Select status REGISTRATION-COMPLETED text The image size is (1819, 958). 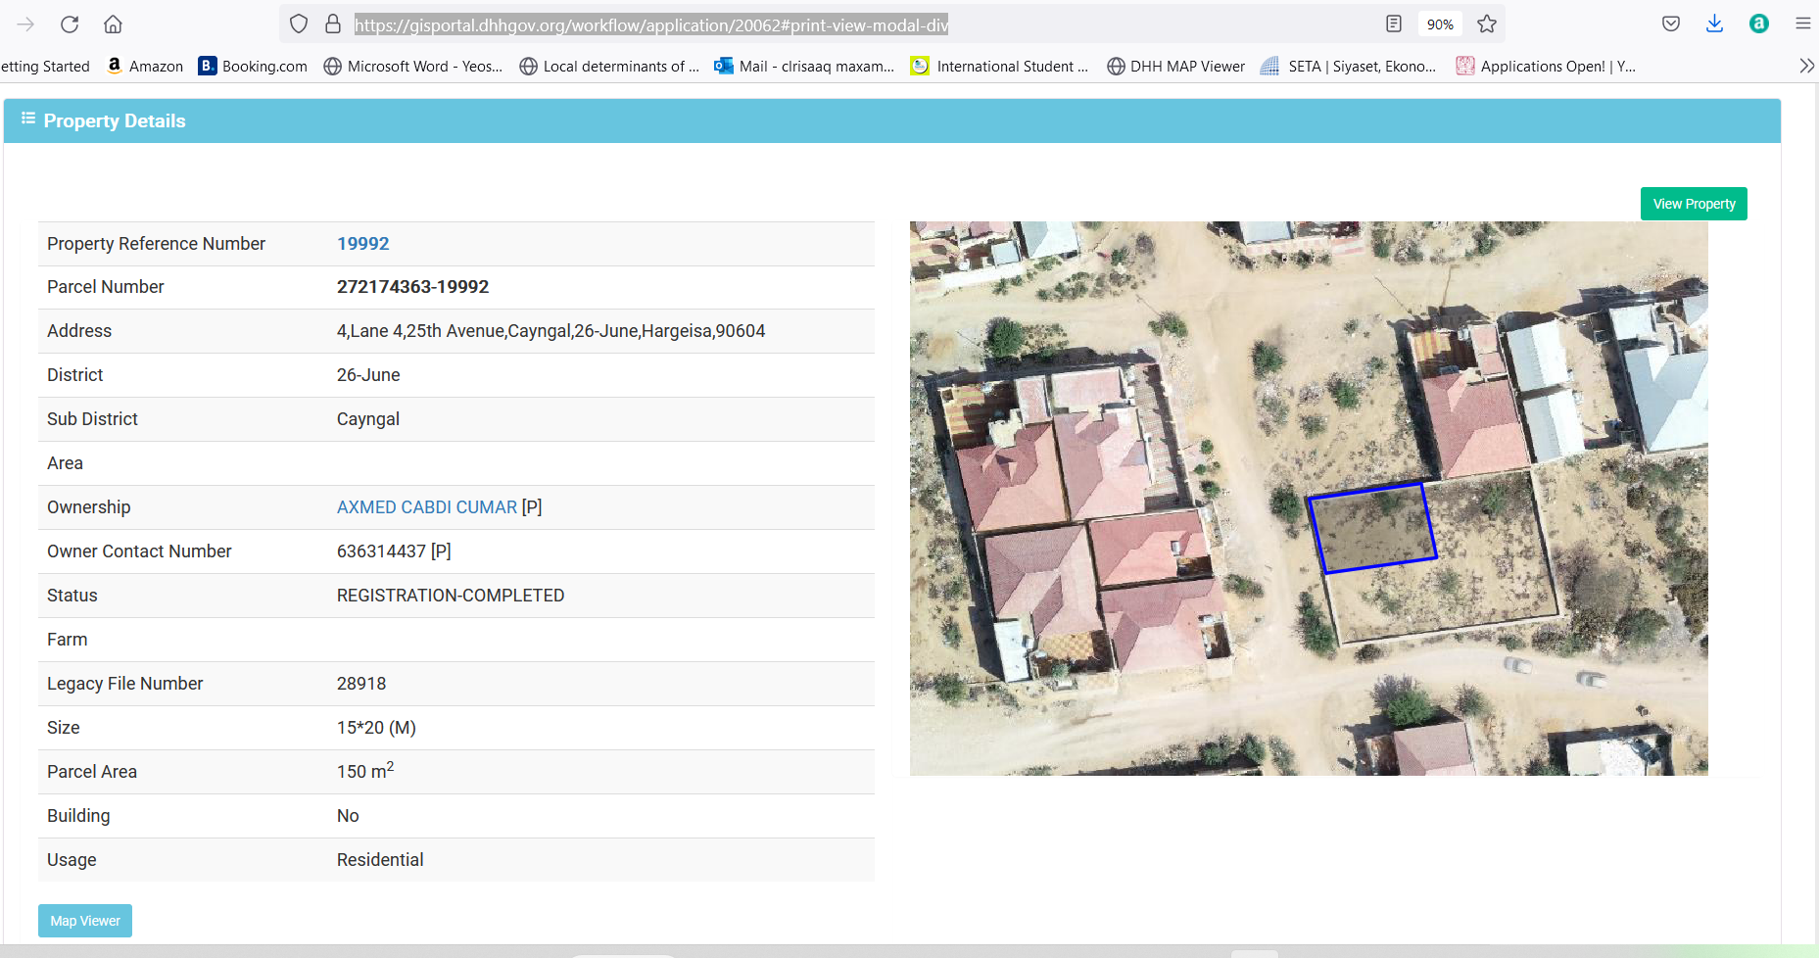[x=451, y=596]
